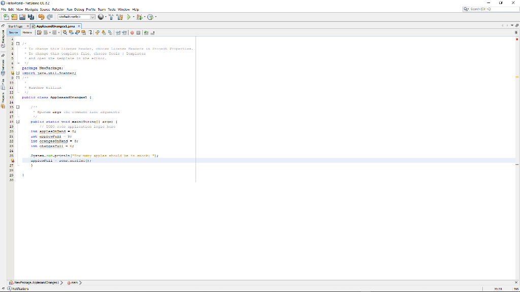
Task: Open a New Project from the toolbar
Action: coord(14,17)
